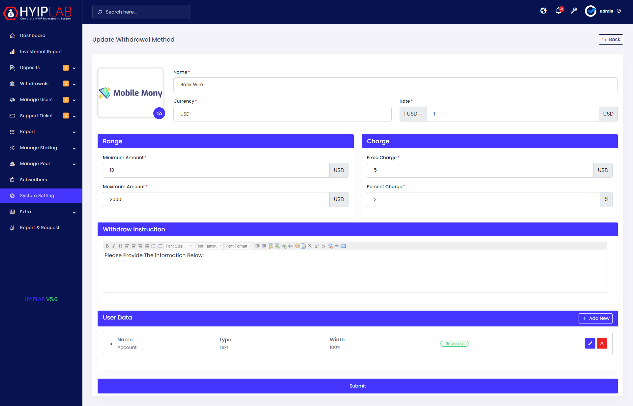The width and height of the screenshot is (633, 406).
Task: Click the add link icon in editor
Action: 284,246
